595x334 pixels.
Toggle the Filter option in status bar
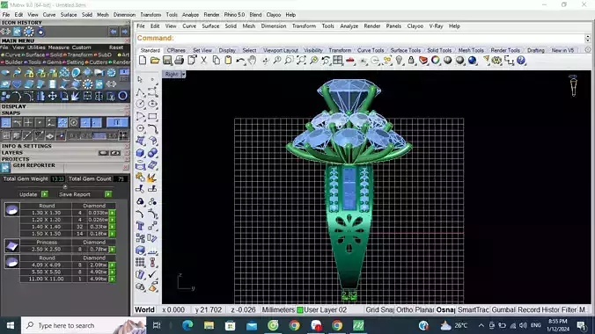[569, 309]
